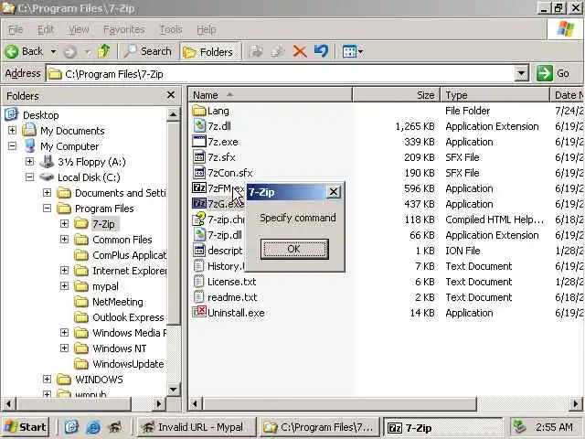
Task: Open the Edit menu
Action: (x=46, y=29)
